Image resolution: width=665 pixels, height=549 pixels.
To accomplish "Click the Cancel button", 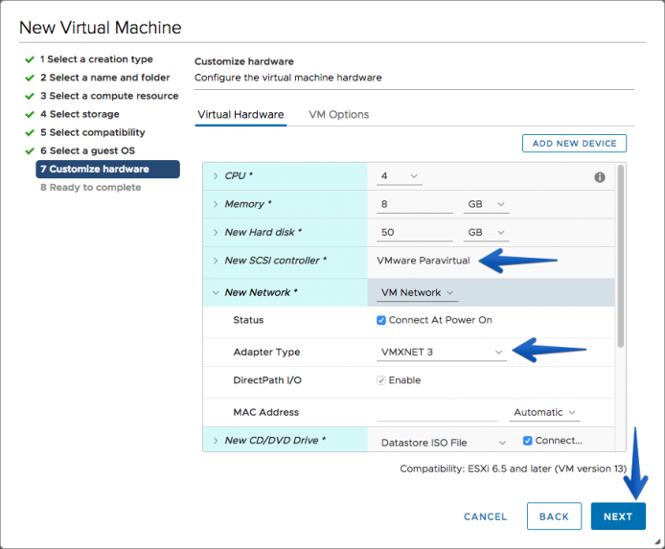I will point(485,516).
